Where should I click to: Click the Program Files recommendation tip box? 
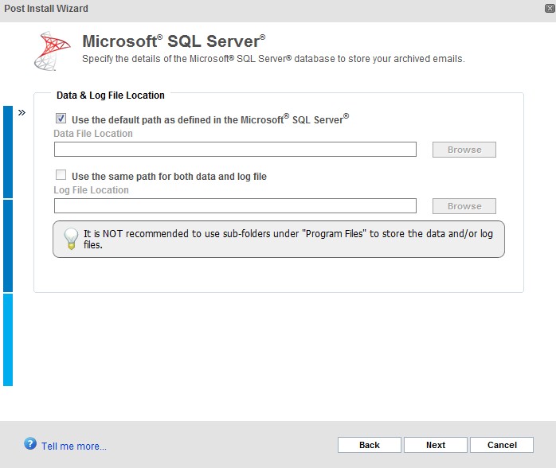[x=278, y=239]
